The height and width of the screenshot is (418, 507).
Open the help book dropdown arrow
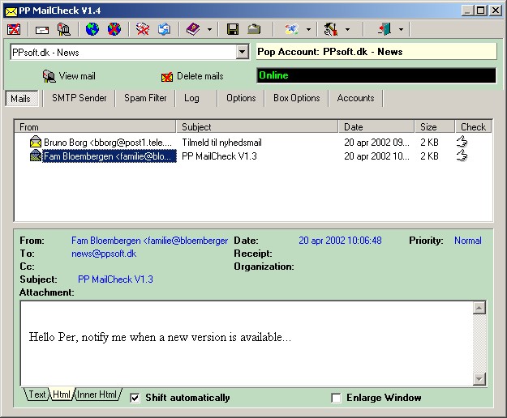coord(209,30)
